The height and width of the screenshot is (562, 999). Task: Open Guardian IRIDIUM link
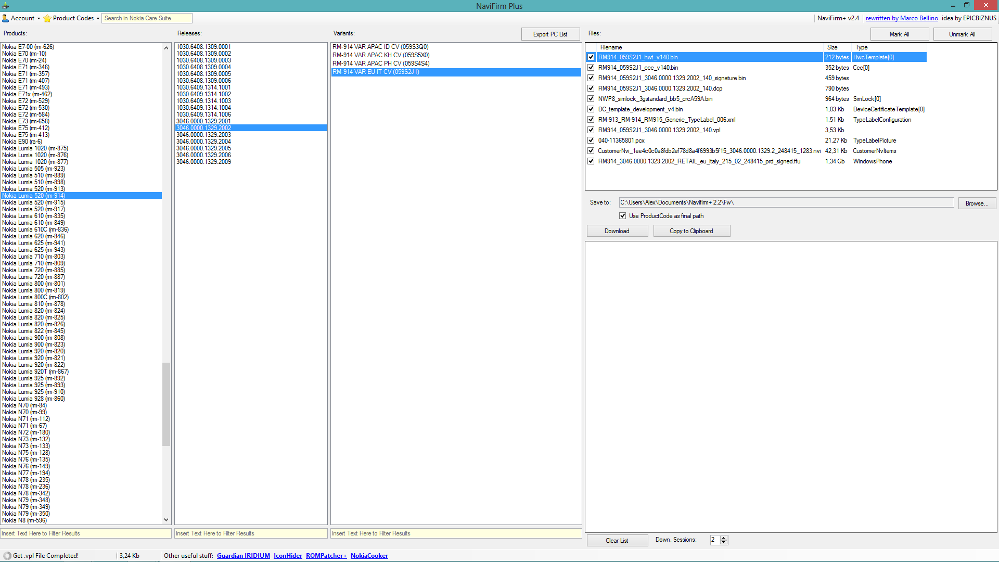click(244, 556)
